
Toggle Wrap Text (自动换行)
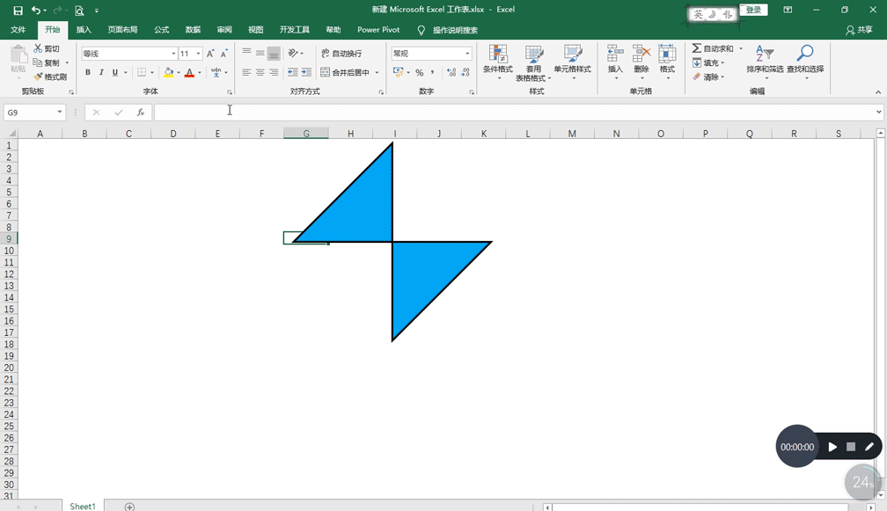click(x=341, y=53)
